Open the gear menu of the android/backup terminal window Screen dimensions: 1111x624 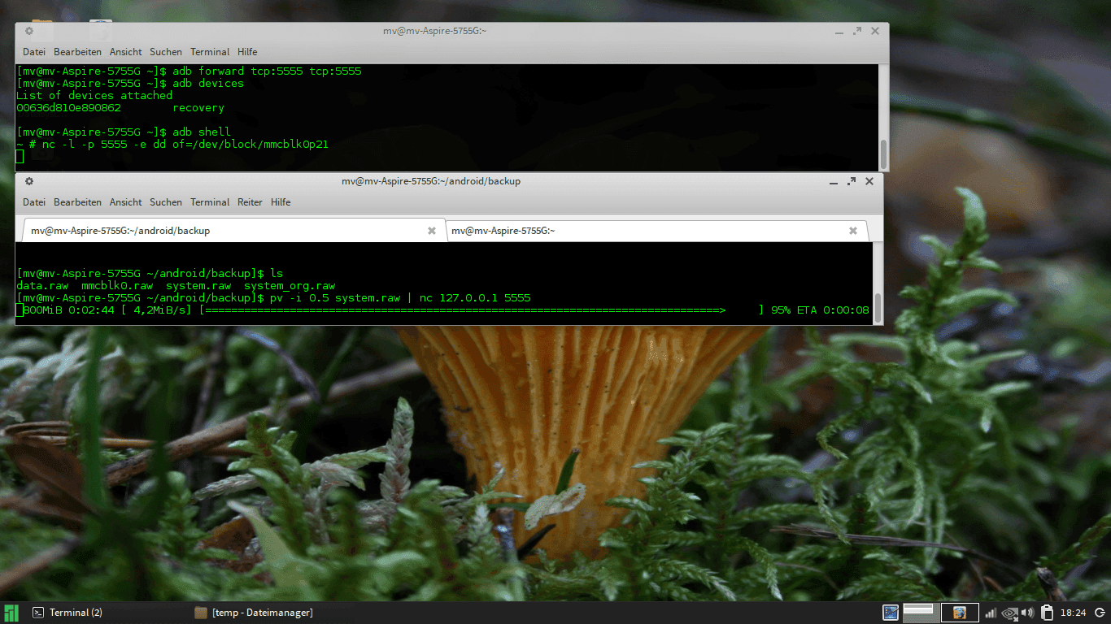tap(28, 181)
